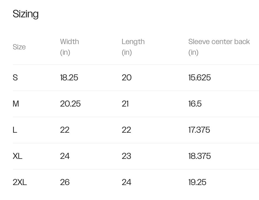This screenshot has width=259, height=200.
Task: Select the length value 23
Action: click(126, 156)
